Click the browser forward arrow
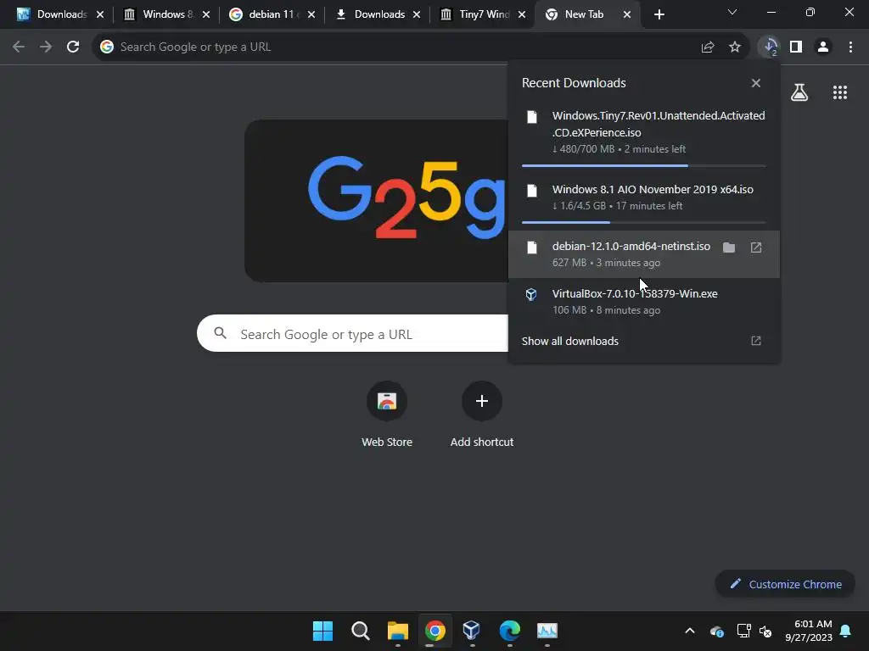 pos(46,47)
